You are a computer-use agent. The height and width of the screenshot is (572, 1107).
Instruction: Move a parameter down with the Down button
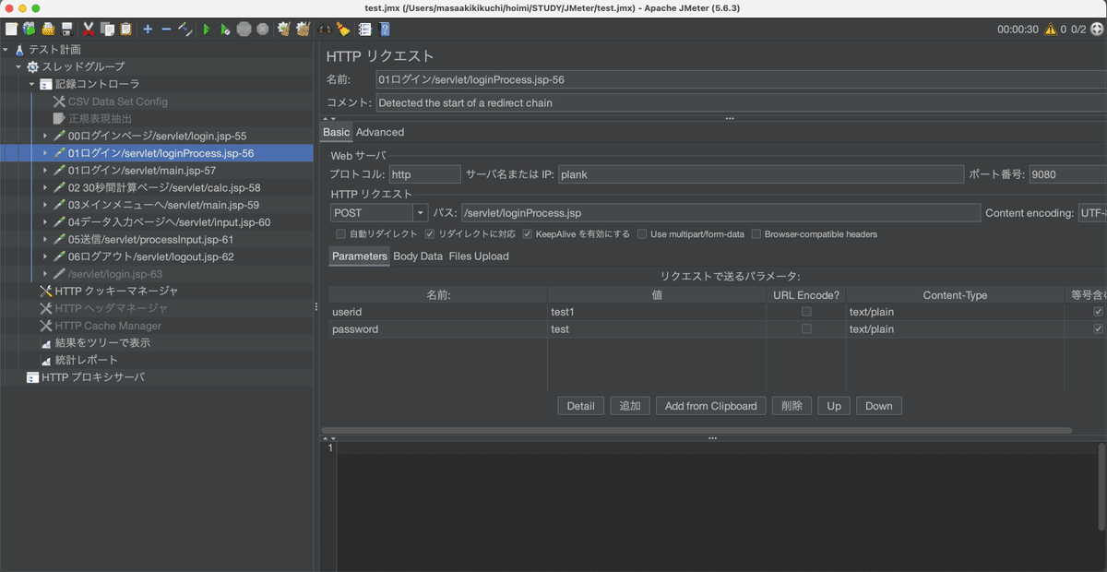point(878,405)
